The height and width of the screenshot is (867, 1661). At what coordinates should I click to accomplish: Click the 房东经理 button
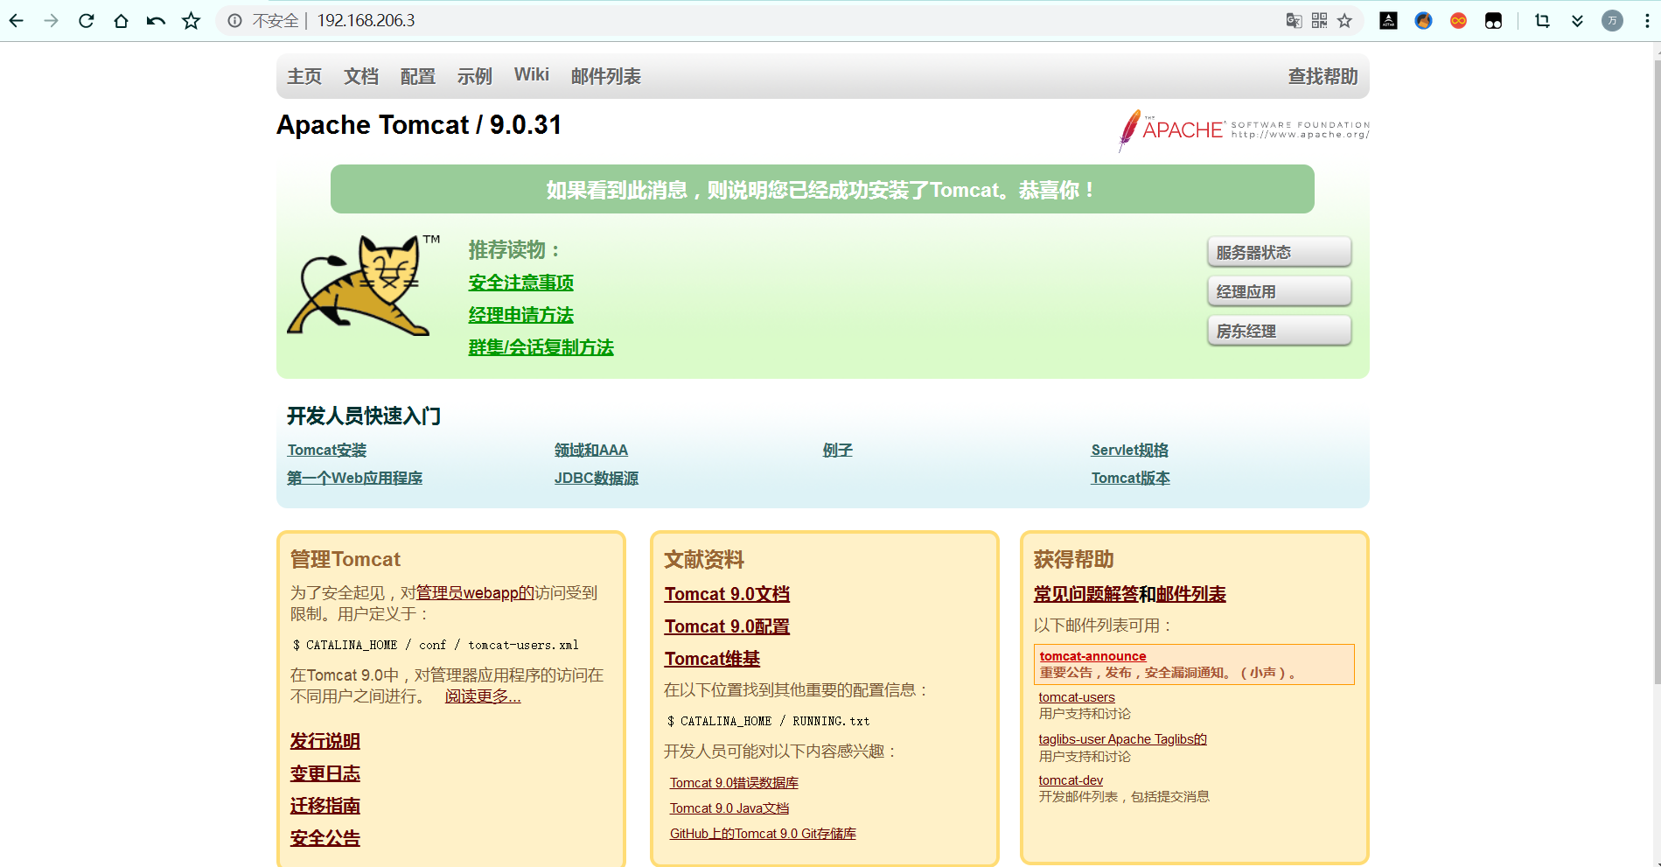(1279, 331)
